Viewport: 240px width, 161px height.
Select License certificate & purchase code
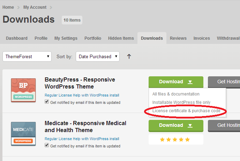(186, 111)
